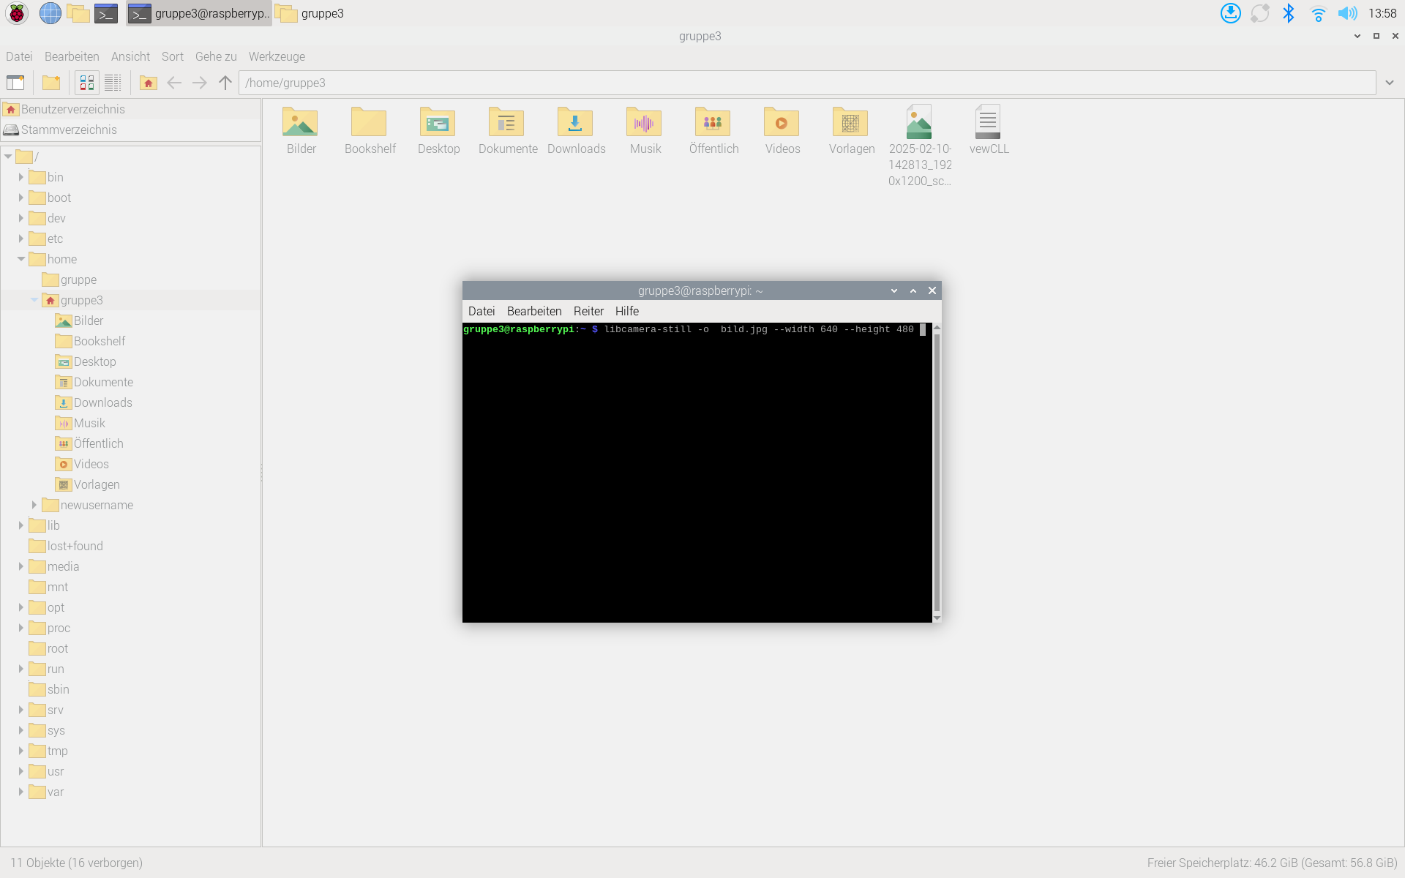1405x878 pixels.
Task: Open the path bar history dropdown
Action: (x=1390, y=83)
